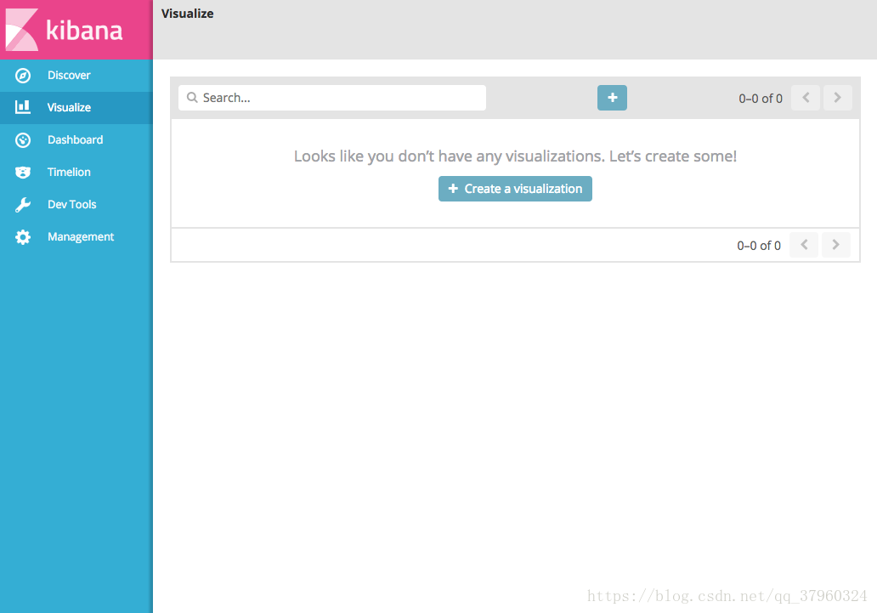Click the Management gear icon
Screen dimensions: 877x613
[23, 237]
